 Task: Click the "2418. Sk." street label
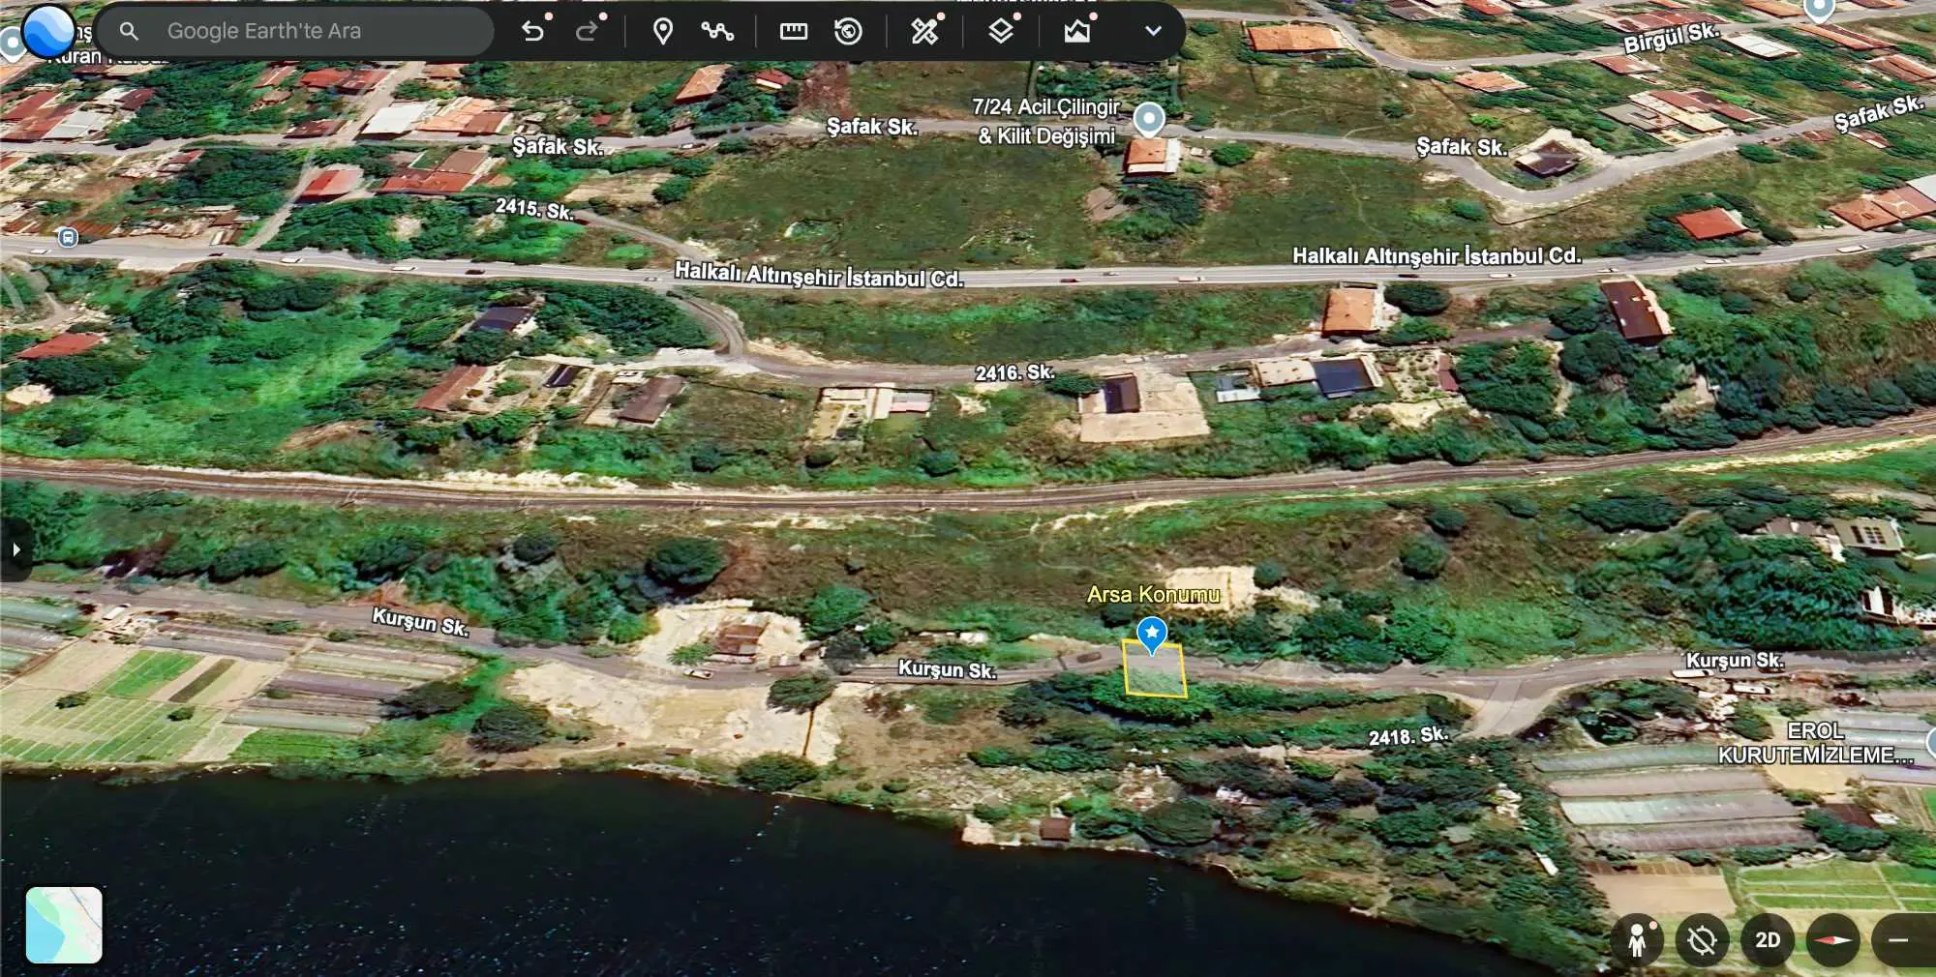tap(1408, 736)
